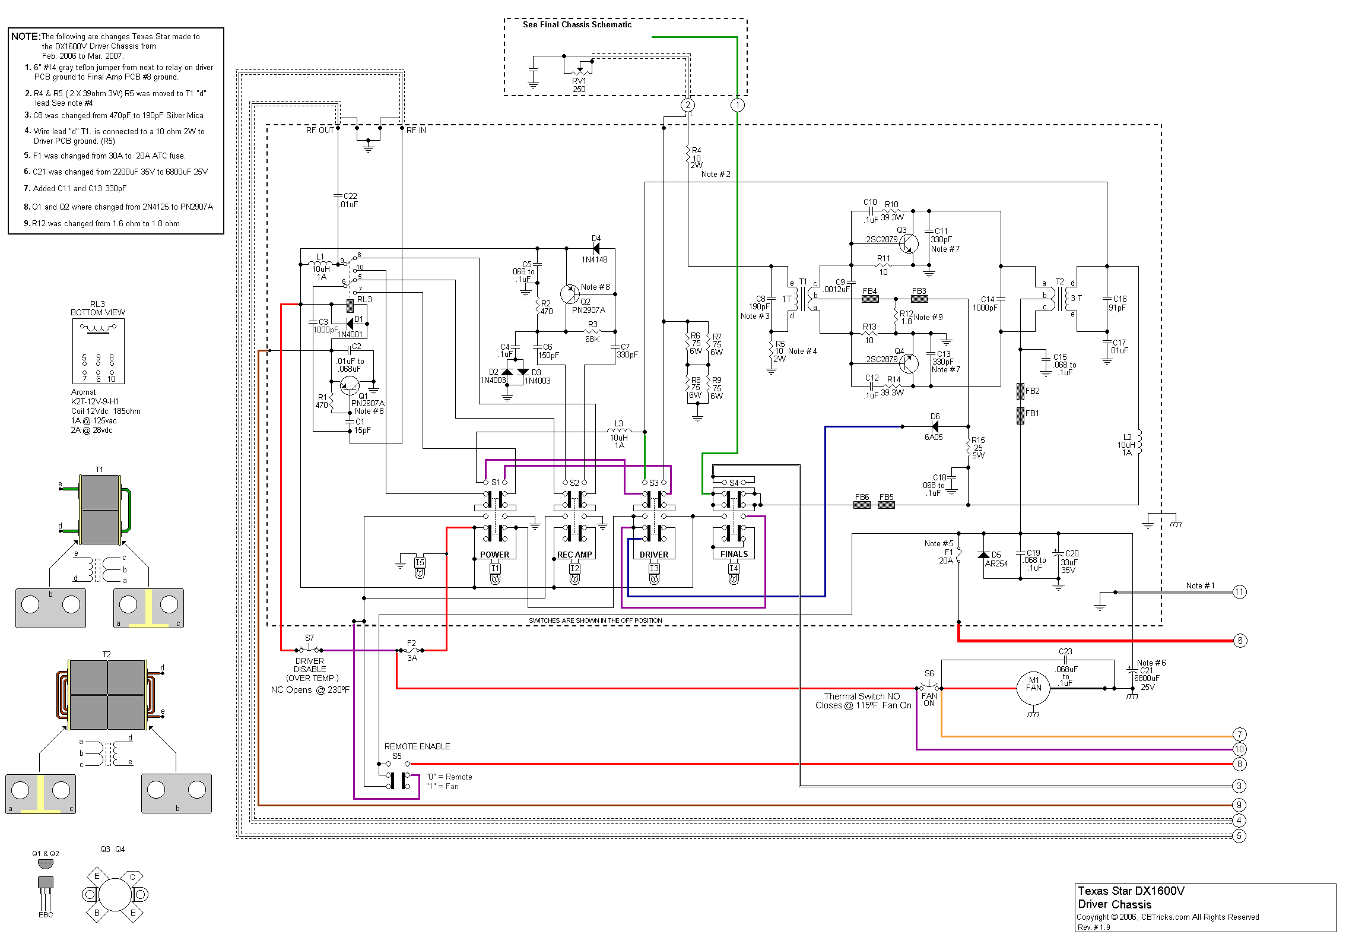Click the POWER switch label

494,555
